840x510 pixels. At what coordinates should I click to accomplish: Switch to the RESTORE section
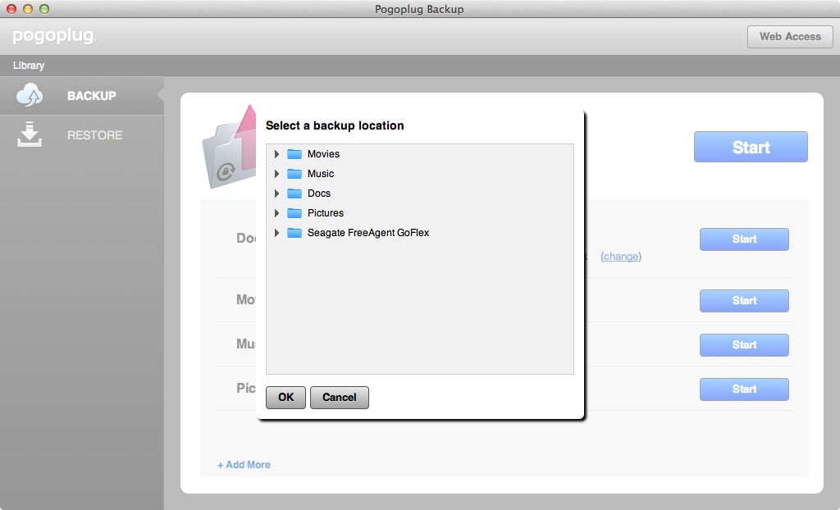(x=82, y=134)
